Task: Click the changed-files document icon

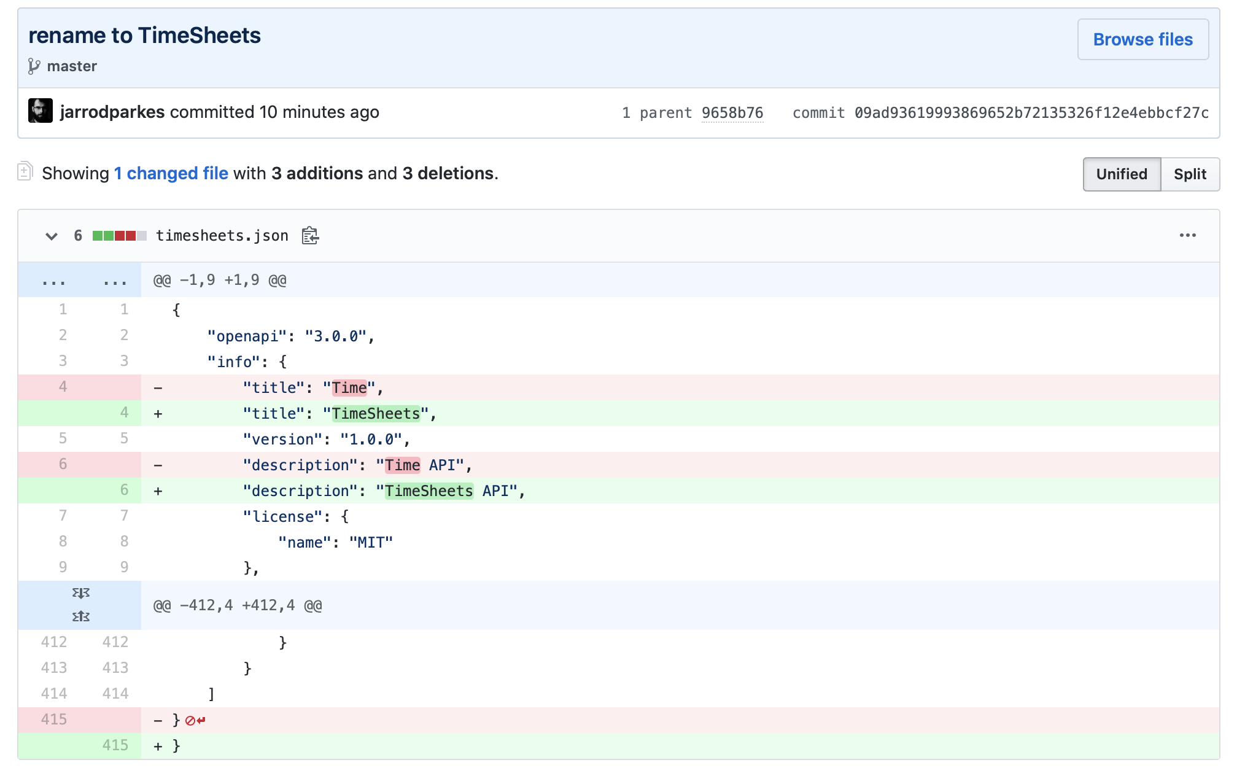Action: (x=25, y=173)
